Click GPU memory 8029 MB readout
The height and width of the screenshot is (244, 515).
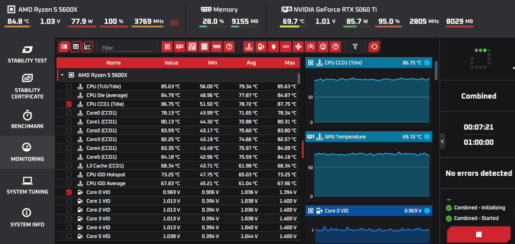point(459,21)
